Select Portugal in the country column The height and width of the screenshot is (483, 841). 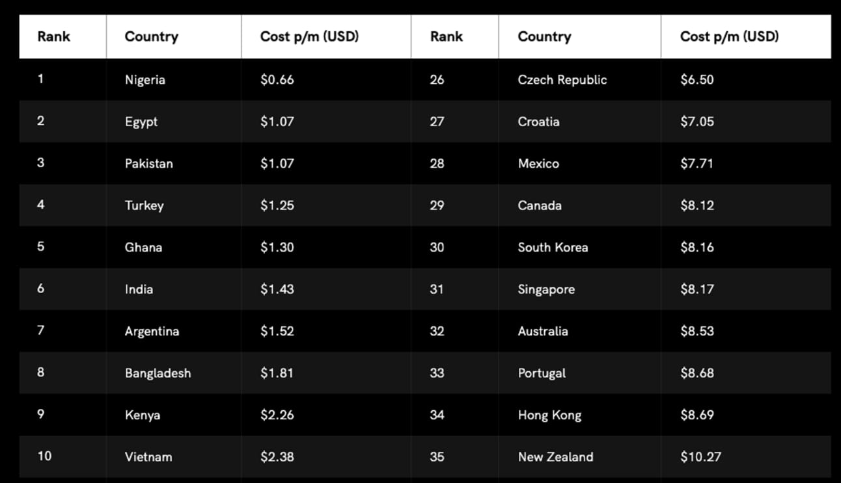pyautogui.click(x=542, y=373)
